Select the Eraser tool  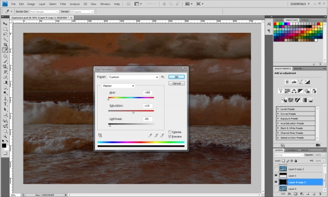pos(5,77)
